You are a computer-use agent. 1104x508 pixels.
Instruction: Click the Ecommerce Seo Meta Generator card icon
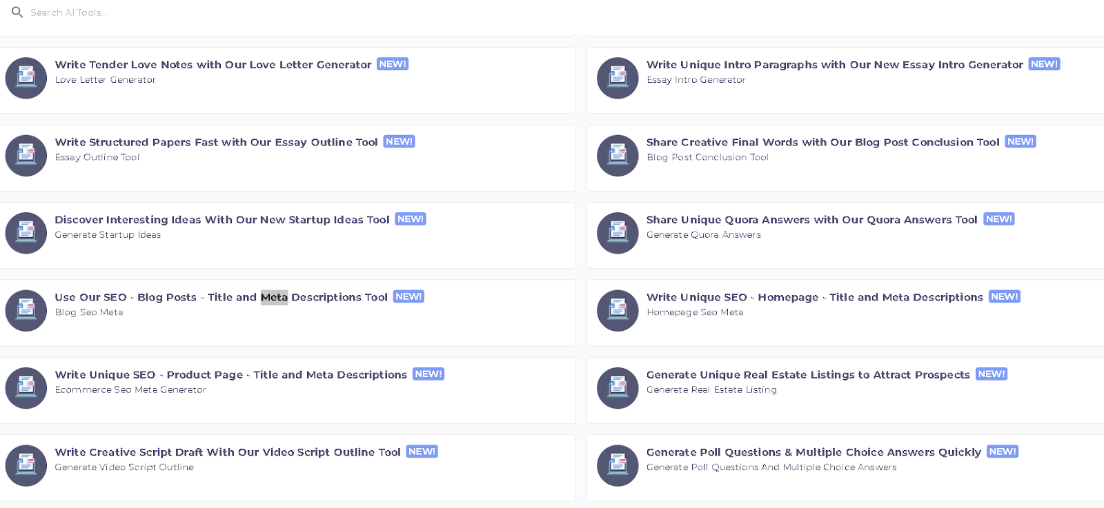26,388
